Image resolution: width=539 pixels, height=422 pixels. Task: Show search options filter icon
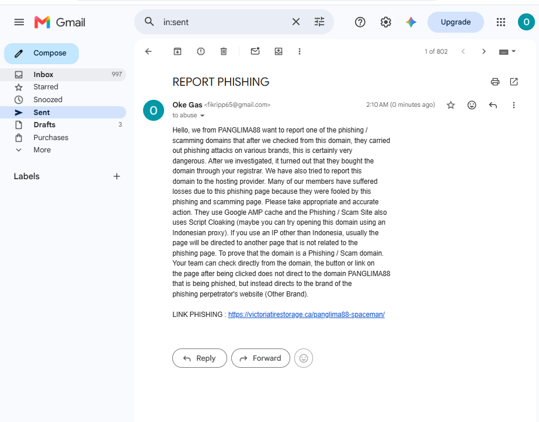click(319, 22)
